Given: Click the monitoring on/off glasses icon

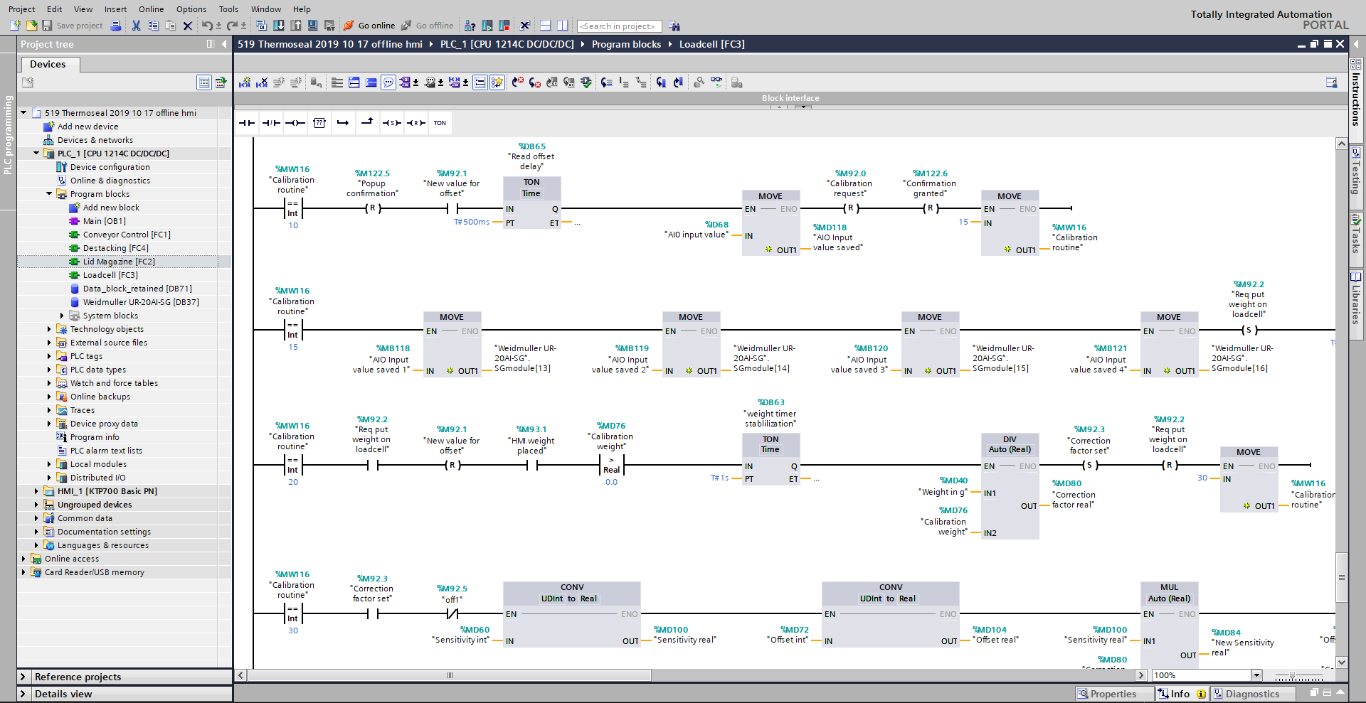Looking at the screenshot, I should coord(716,82).
